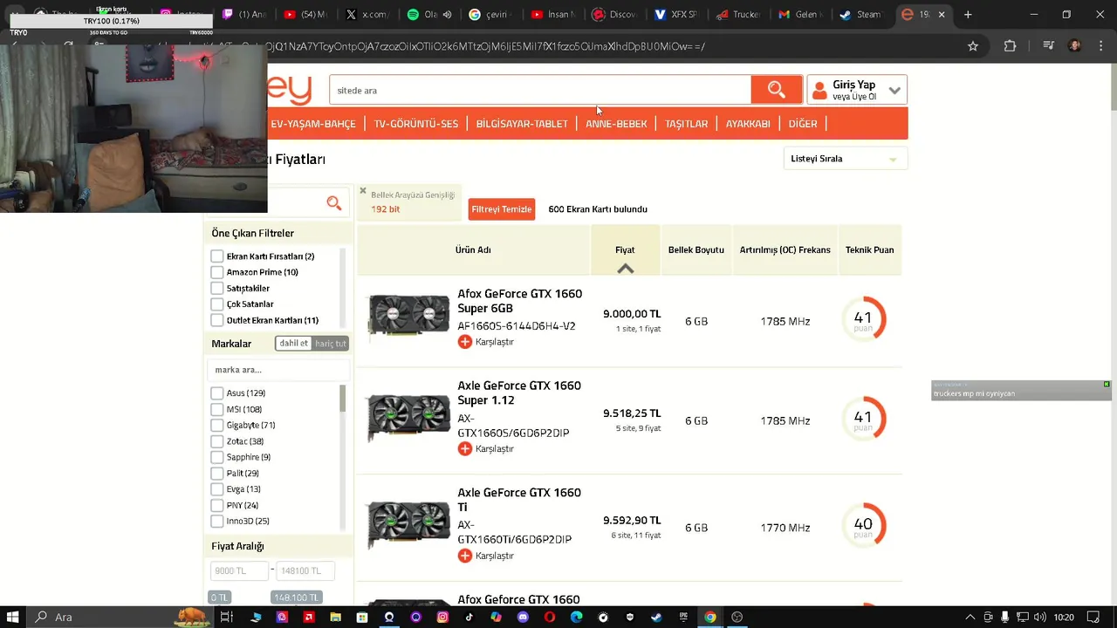Open TikTok from the taskbar
Viewport: 1117px width, 628px height.
469,617
